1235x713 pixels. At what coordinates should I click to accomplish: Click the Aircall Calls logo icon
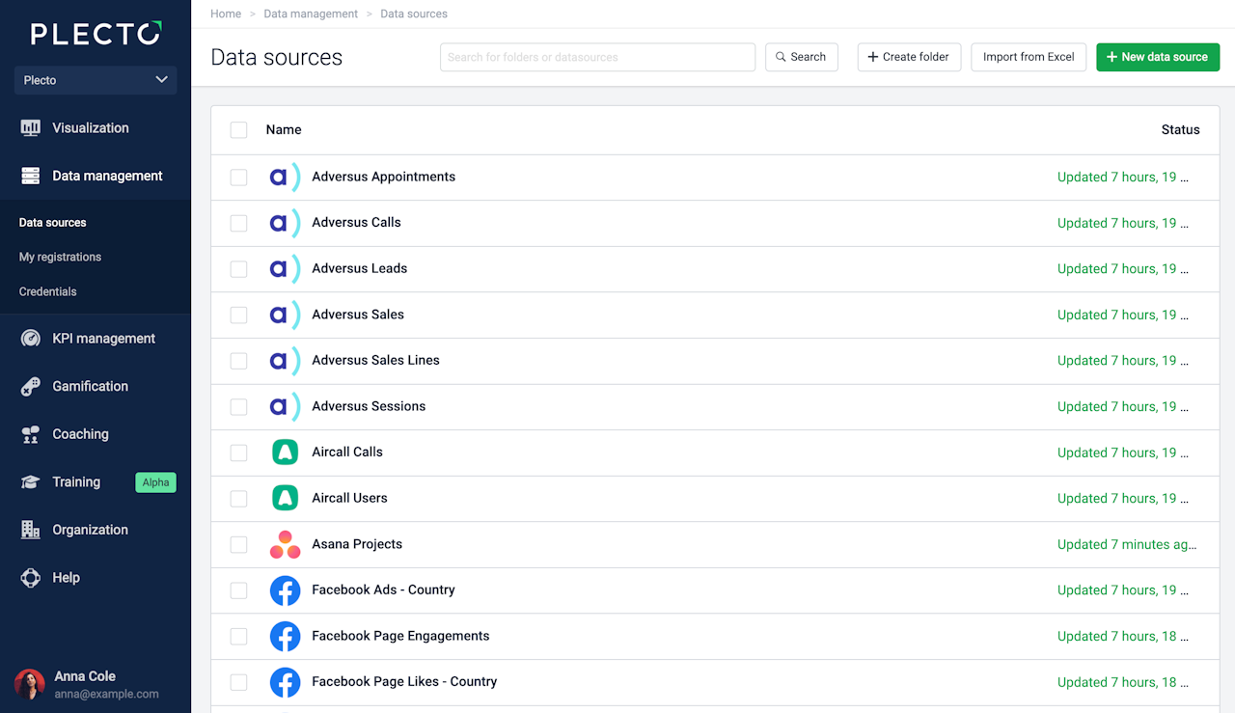tap(285, 452)
